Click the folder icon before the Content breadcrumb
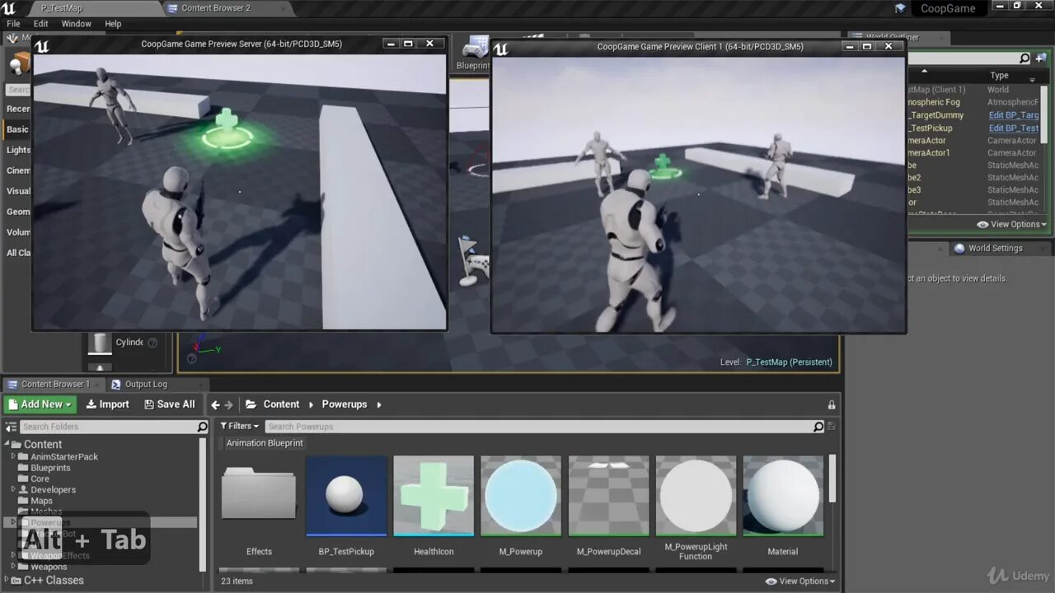This screenshot has height=593, width=1055. click(x=251, y=404)
